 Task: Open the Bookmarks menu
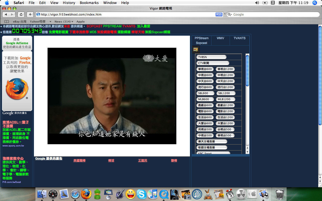pyautogui.click(x=89, y=3)
